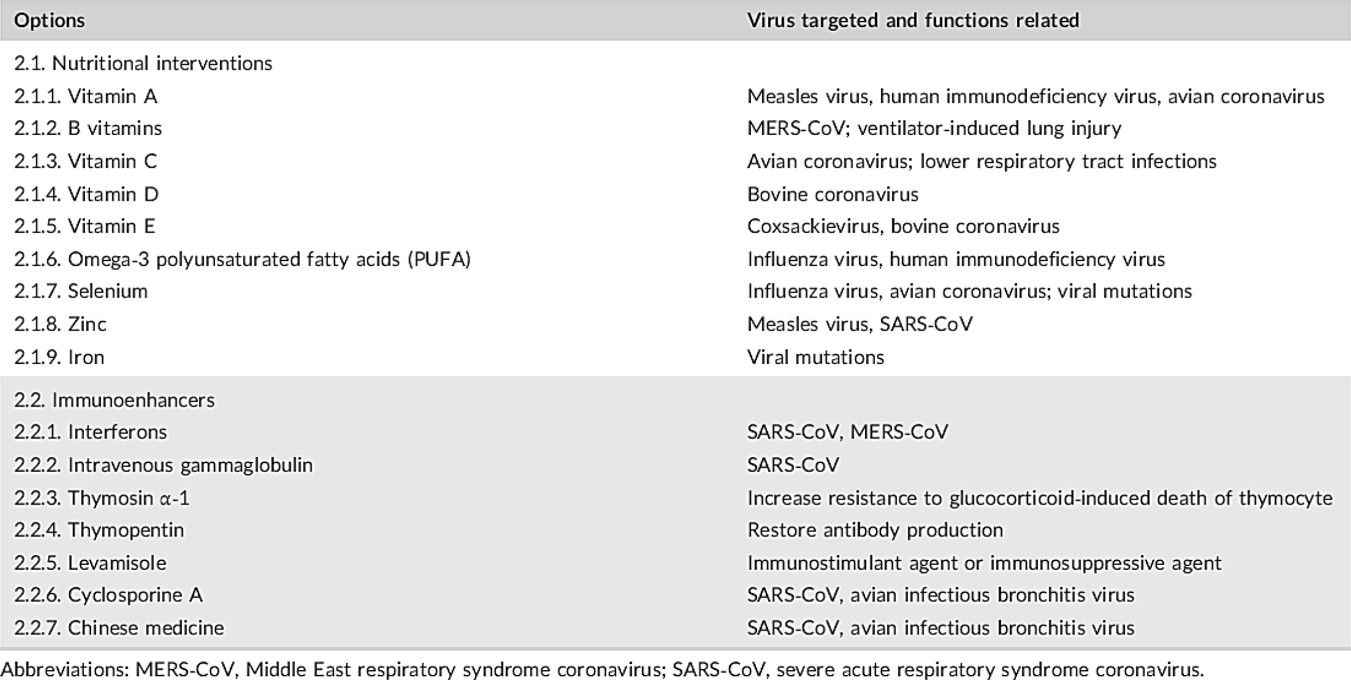The width and height of the screenshot is (1351, 680).
Task: Click the '2.1.3. Vitamin C' row label
Action: tap(86, 161)
